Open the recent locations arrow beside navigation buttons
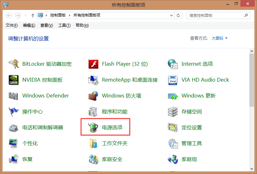The height and width of the screenshot is (174, 257). 25,15
